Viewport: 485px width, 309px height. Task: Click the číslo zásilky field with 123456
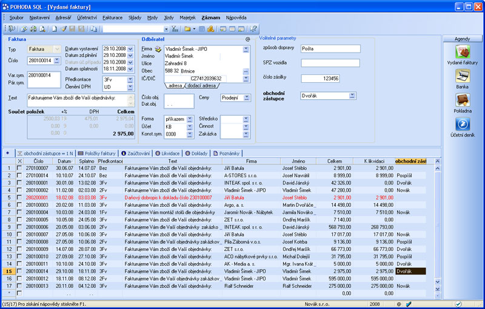(320, 79)
